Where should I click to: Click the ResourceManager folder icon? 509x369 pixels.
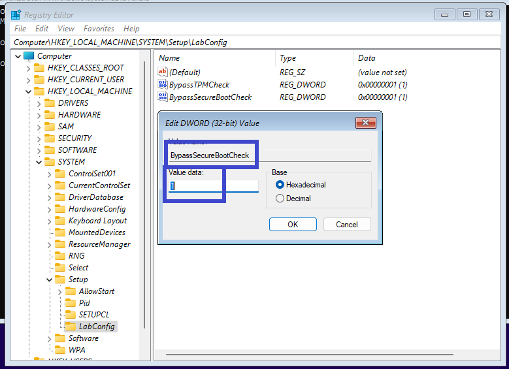click(59, 244)
